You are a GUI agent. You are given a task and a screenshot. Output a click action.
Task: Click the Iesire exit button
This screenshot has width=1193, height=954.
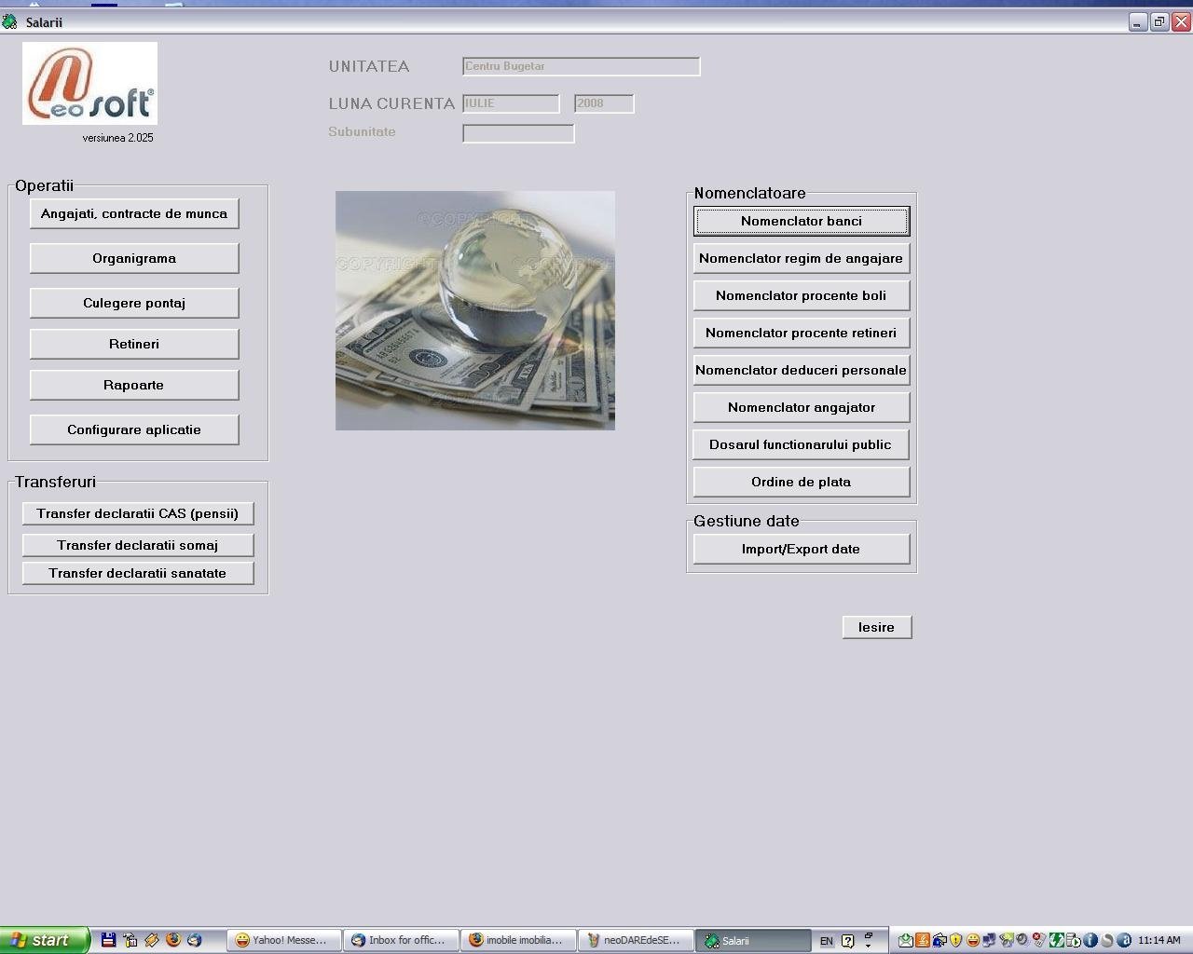point(877,627)
